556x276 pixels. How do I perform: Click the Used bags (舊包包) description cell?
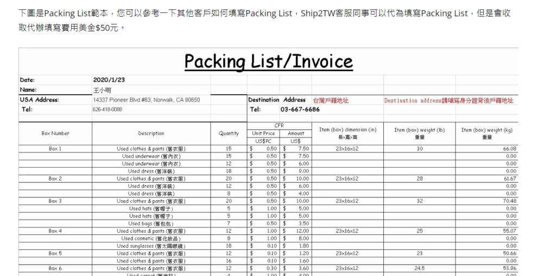151,223
